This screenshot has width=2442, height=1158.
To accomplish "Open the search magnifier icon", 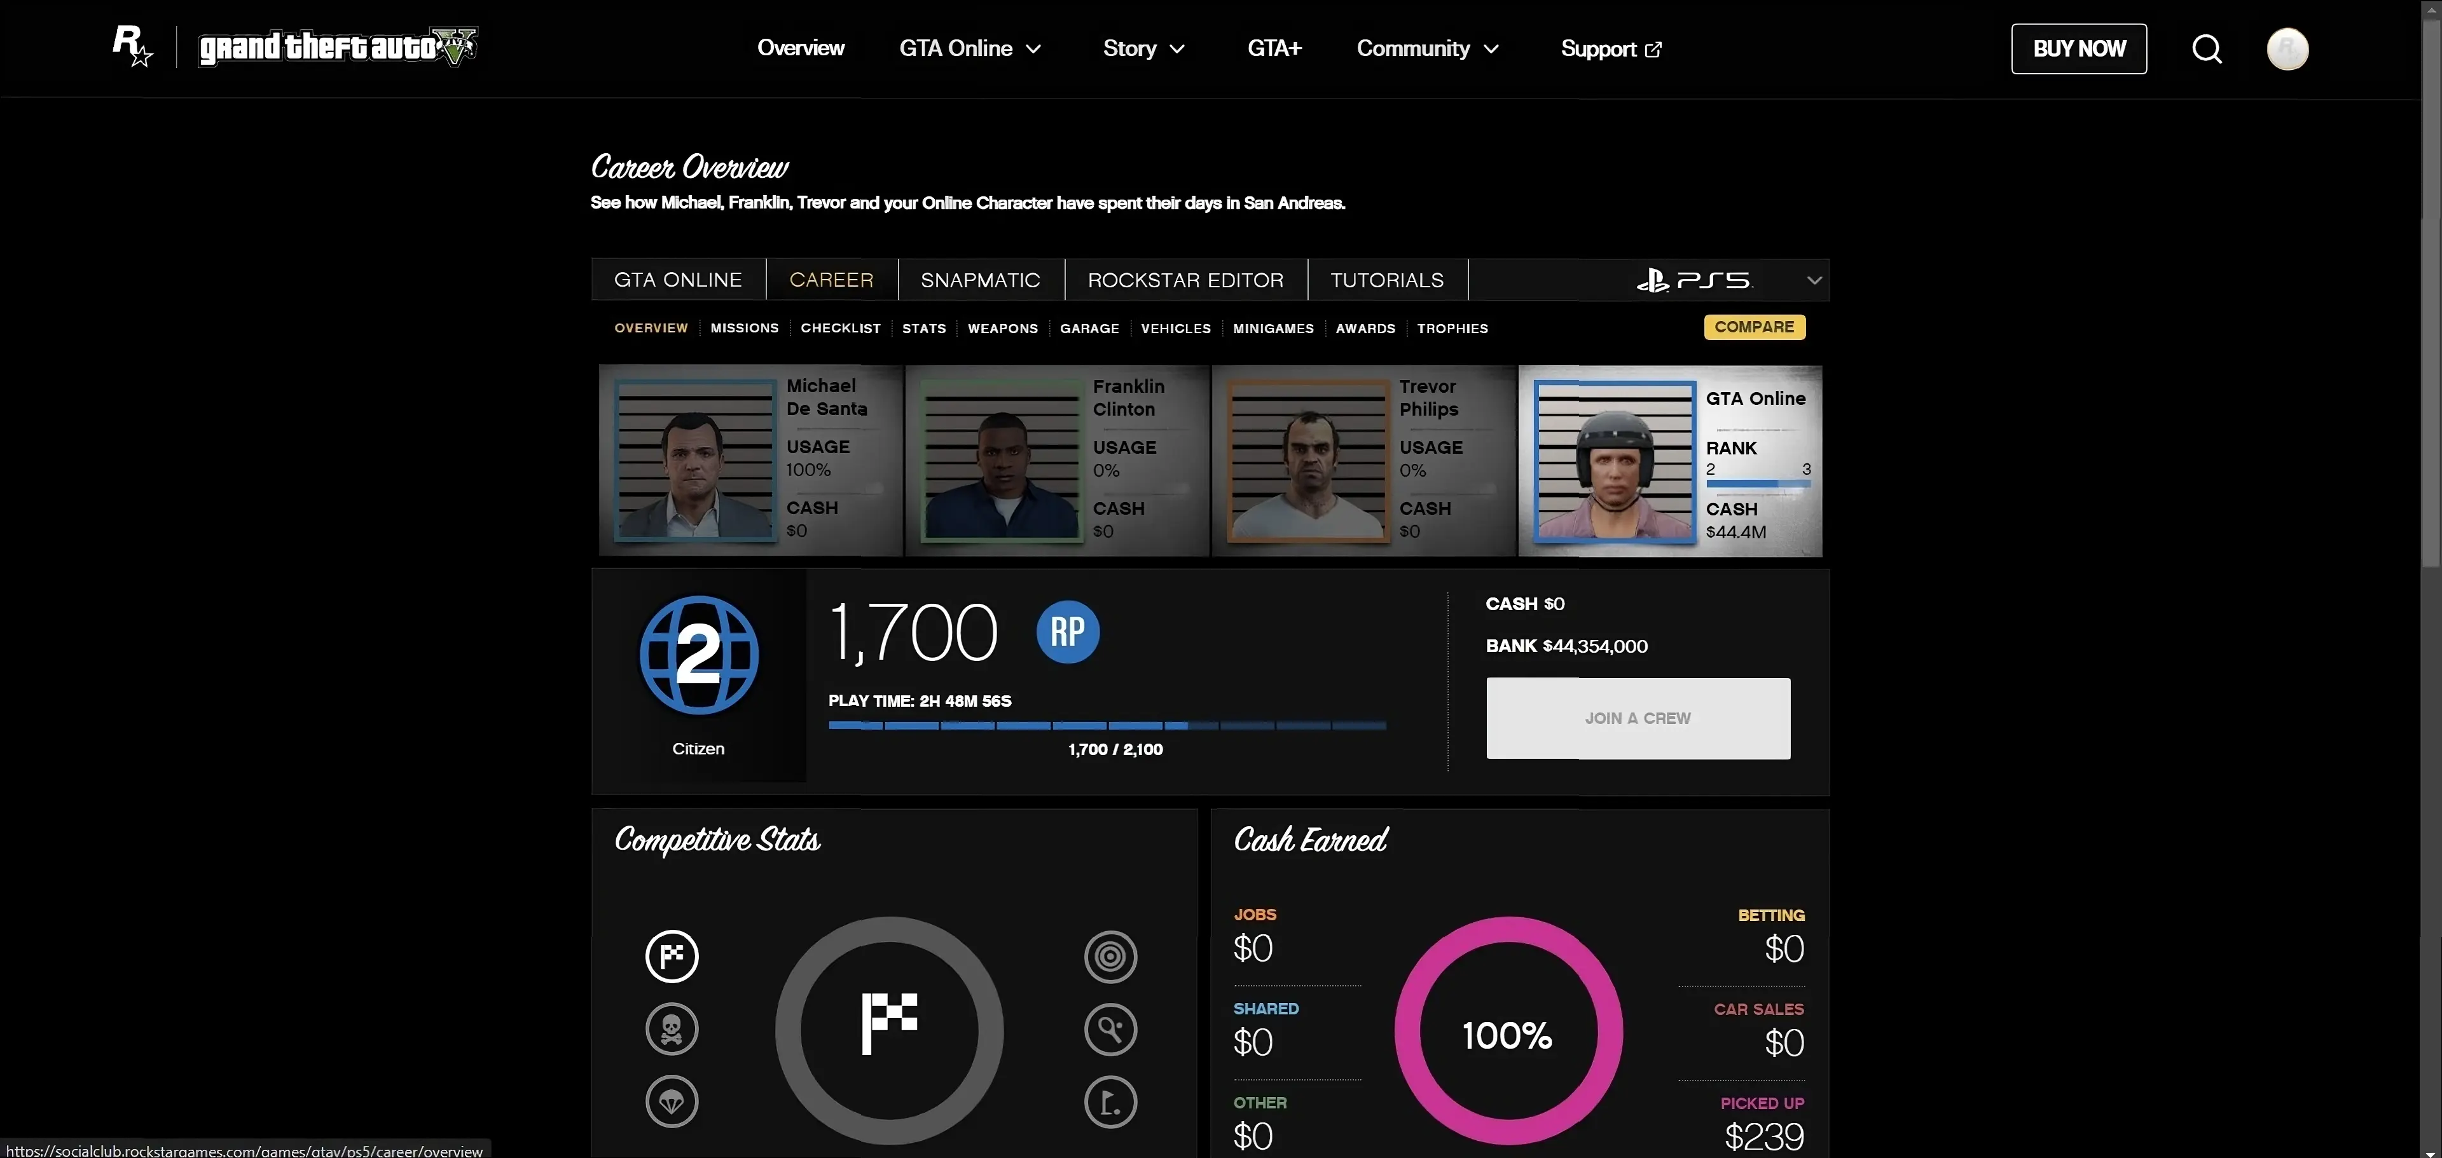I will [2206, 48].
